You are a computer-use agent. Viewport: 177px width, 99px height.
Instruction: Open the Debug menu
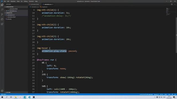click(26, 1)
